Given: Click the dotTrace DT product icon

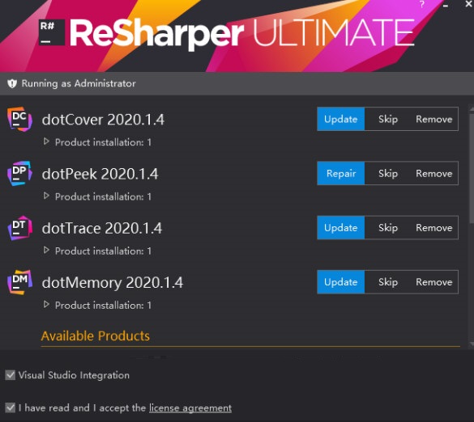Looking at the screenshot, I should [19, 228].
